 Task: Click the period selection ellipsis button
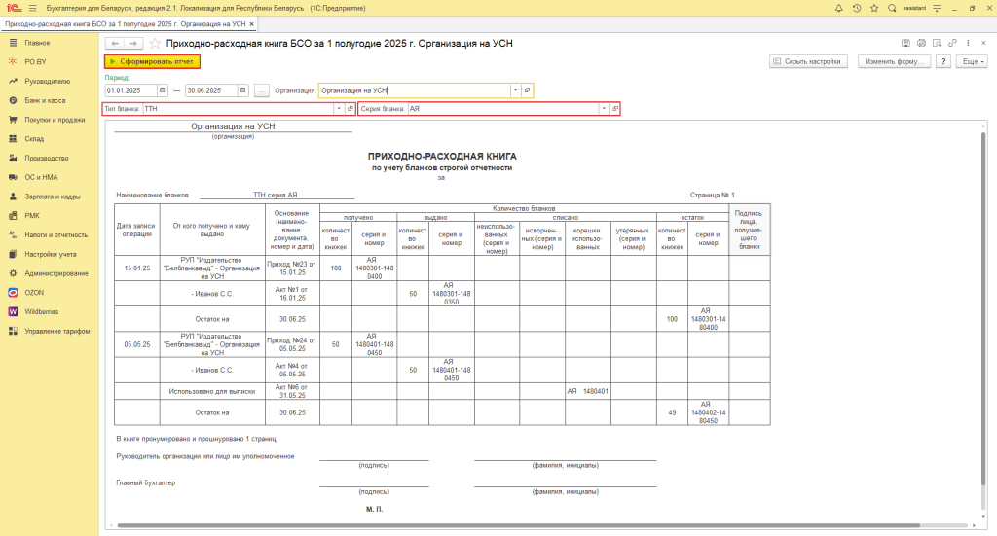pos(261,90)
